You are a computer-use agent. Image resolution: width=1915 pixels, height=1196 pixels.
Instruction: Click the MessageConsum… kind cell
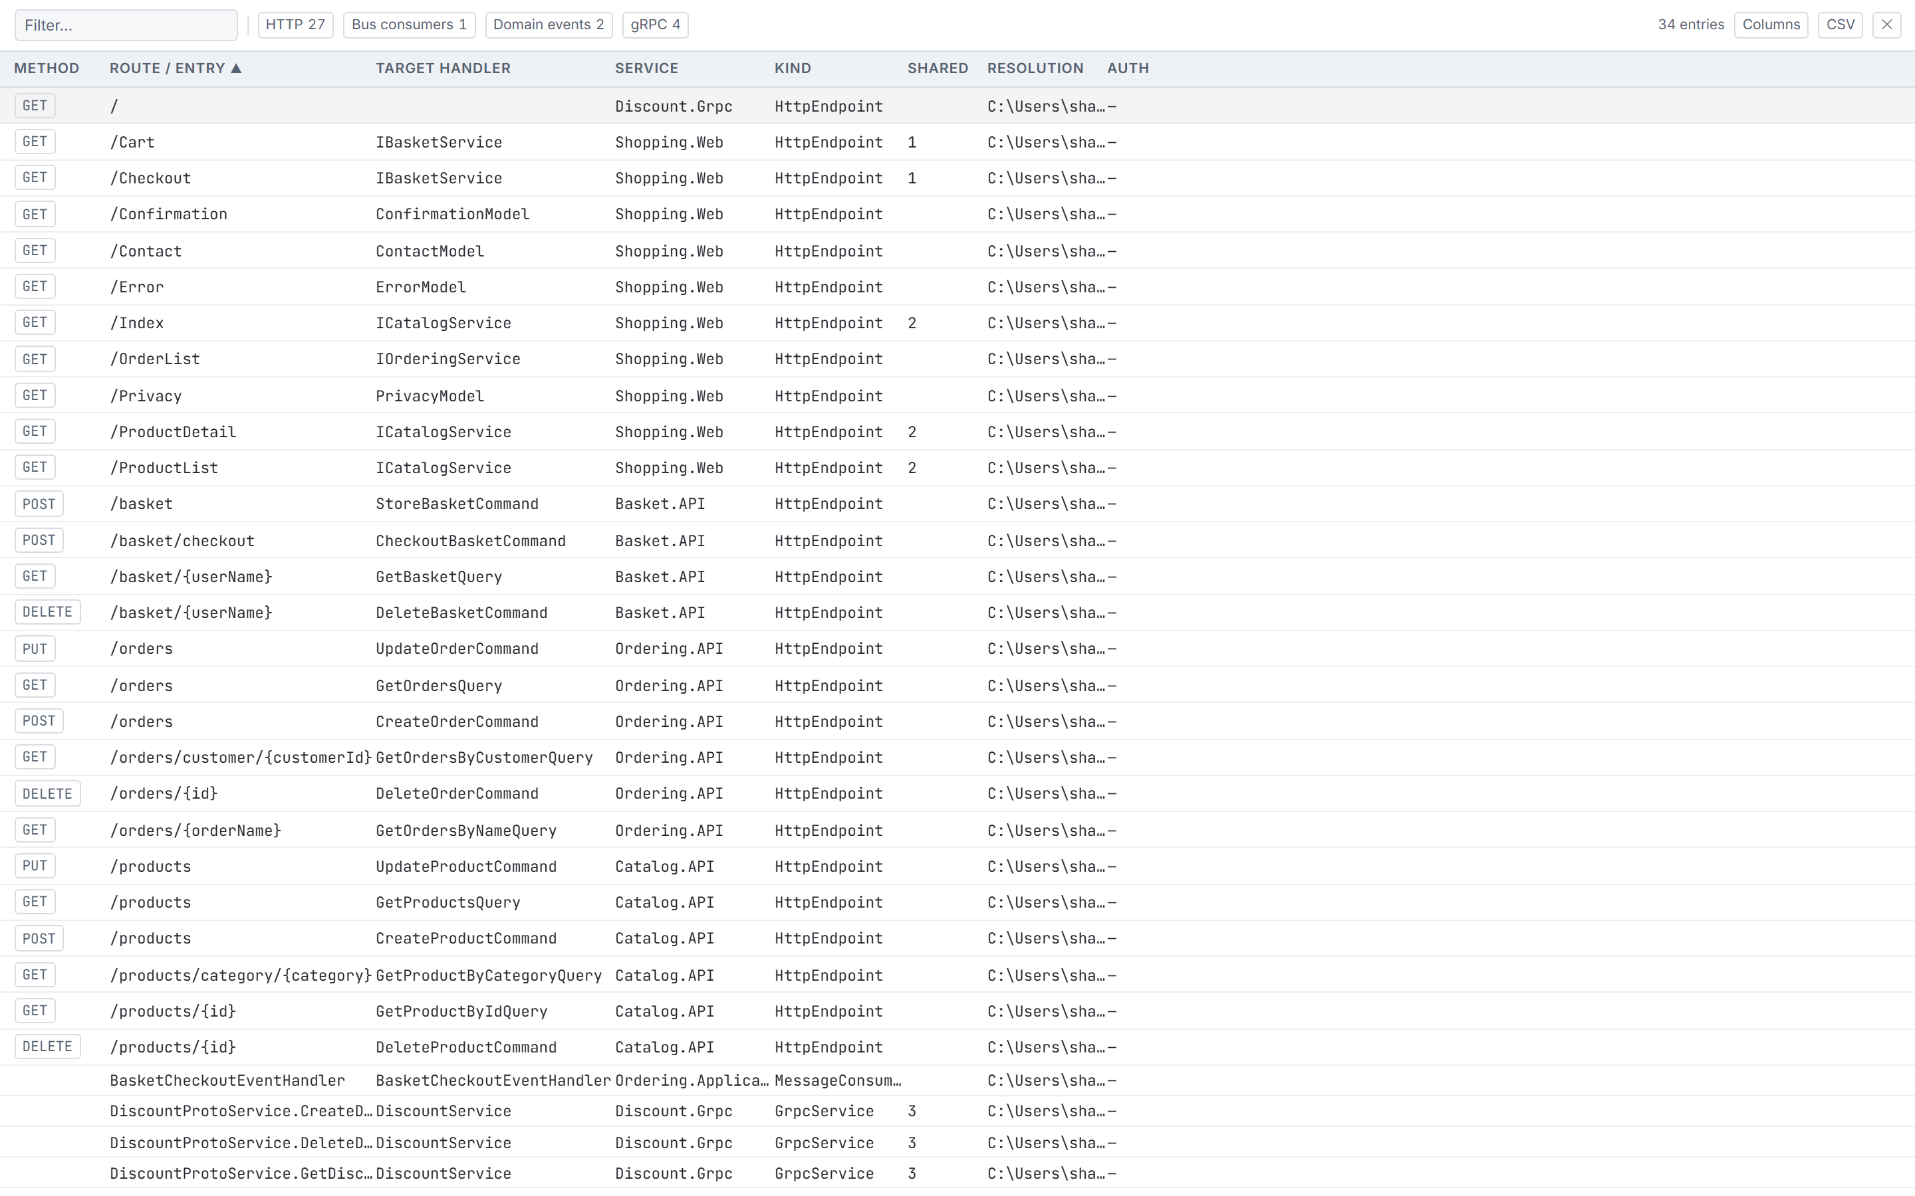click(838, 1080)
